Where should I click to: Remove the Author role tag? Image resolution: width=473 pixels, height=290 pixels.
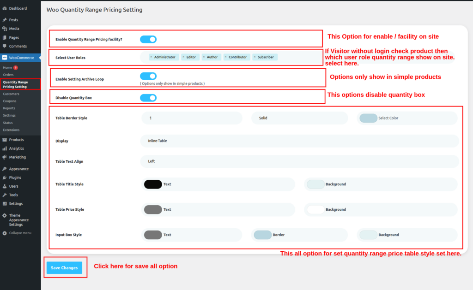tap(204, 57)
